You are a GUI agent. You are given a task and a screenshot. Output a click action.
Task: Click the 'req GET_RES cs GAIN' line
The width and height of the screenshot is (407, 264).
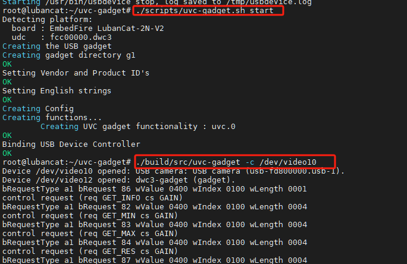[90, 252]
